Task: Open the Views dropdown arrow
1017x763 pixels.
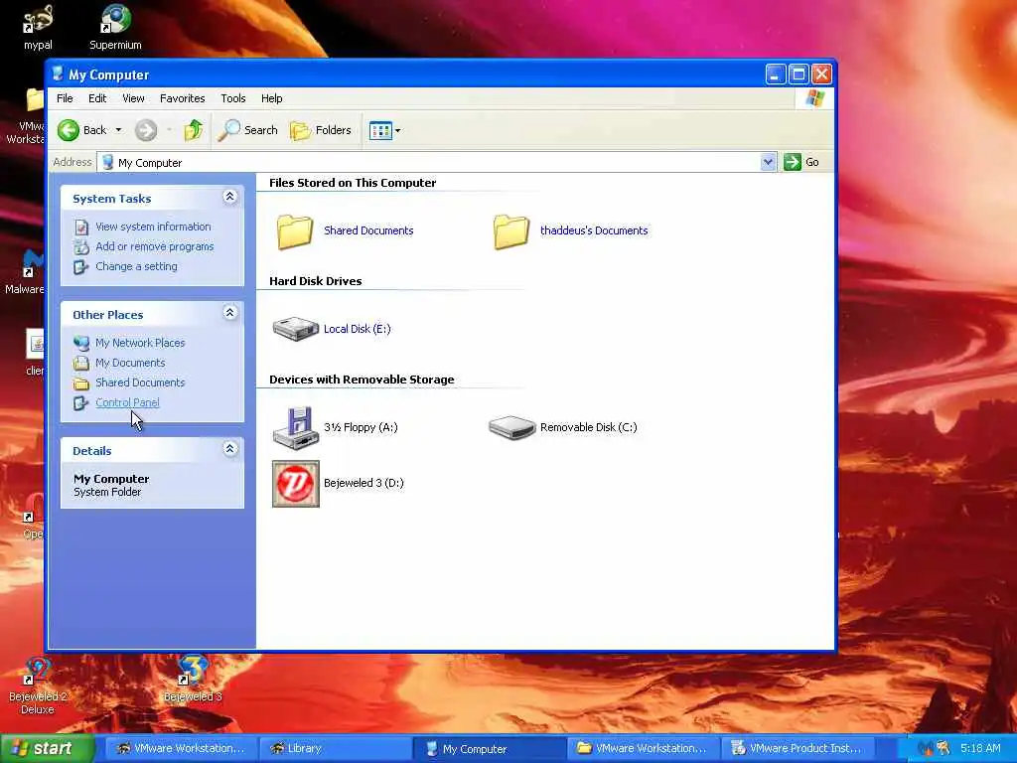Action: [x=397, y=130]
